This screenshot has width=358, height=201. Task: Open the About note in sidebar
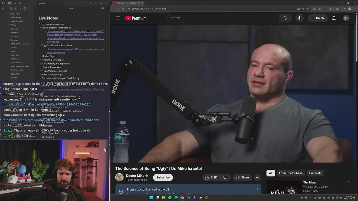(13, 48)
